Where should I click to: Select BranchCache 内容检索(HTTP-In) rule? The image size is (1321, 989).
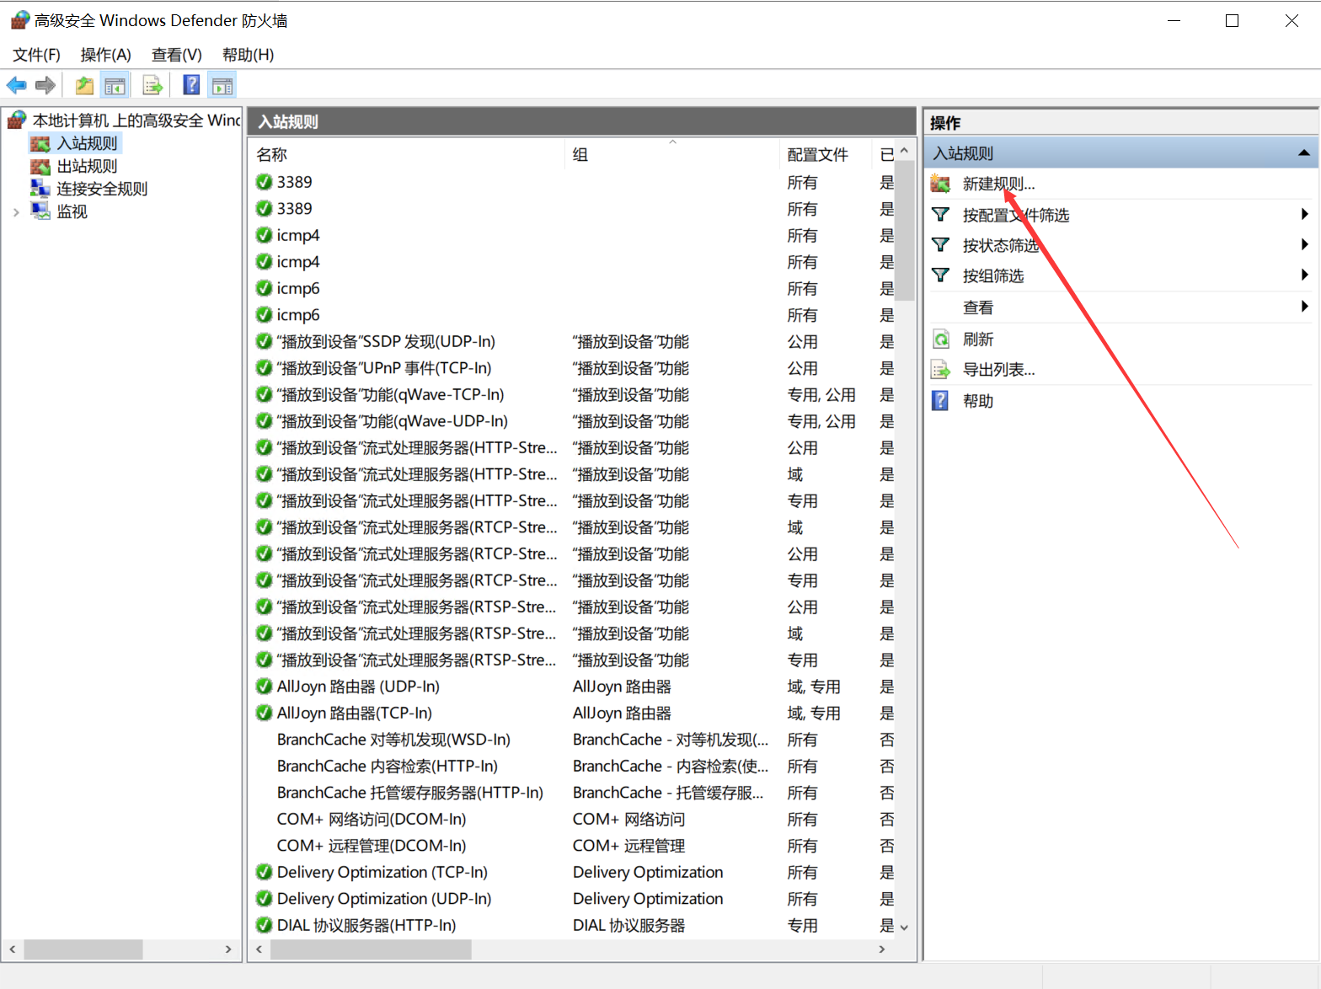pos(573,766)
